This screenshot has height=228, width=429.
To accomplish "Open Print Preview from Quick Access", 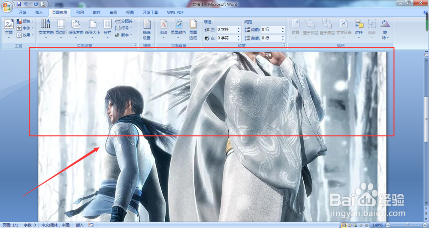I will click(x=42, y=4).
